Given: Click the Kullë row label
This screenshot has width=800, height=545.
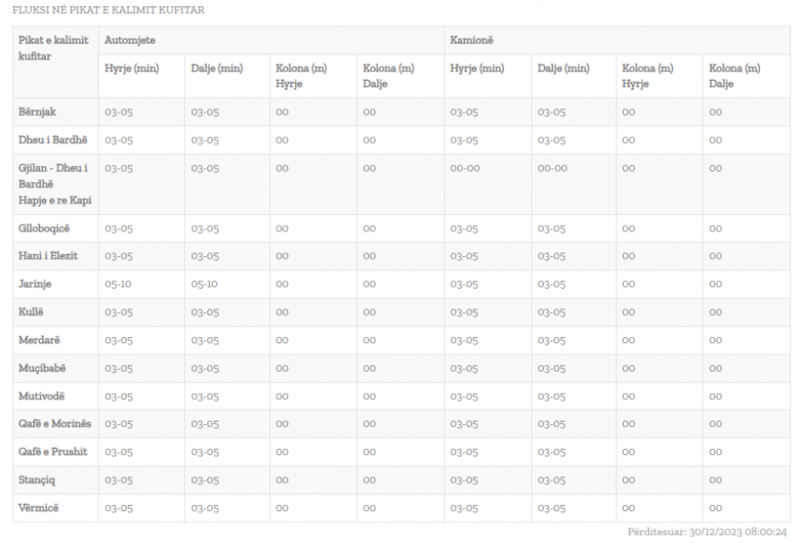Looking at the screenshot, I should coord(31,312).
